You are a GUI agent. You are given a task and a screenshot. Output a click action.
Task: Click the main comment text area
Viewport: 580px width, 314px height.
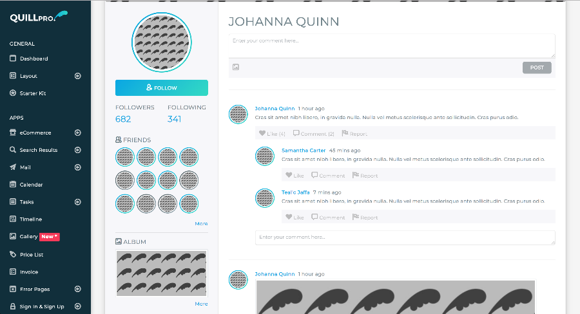pos(392,46)
